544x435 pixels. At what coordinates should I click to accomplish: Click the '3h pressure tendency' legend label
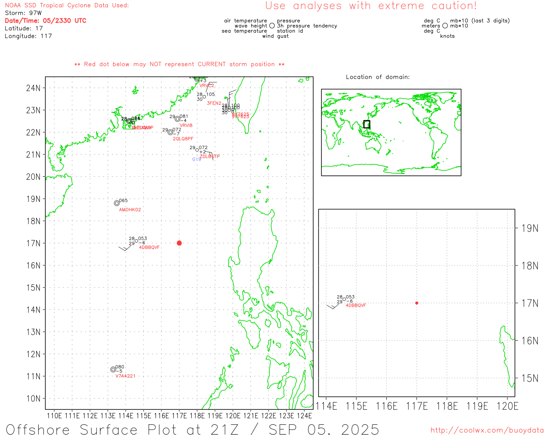pyautogui.click(x=307, y=26)
